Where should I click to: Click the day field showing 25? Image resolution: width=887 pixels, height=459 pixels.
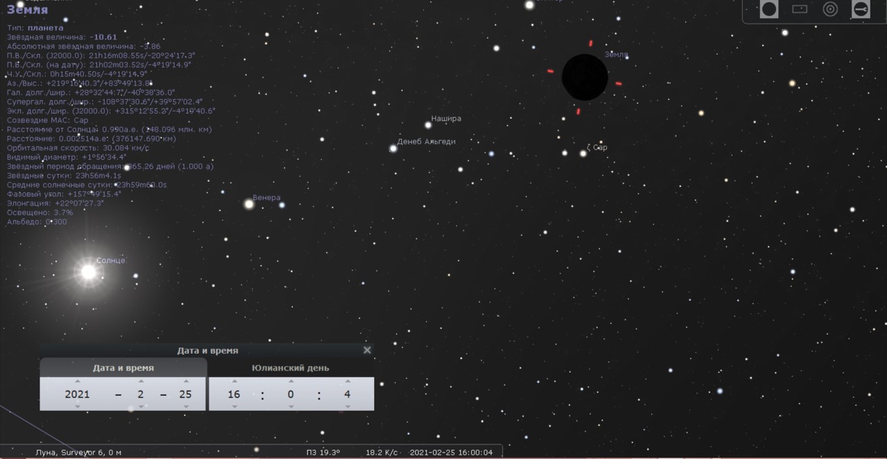click(x=186, y=394)
